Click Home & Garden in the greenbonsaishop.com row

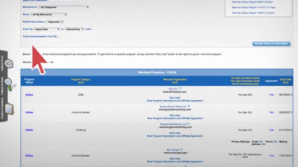(x=81, y=112)
